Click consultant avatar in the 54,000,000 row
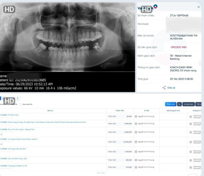The width and height of the screenshot is (204, 176). click(x=136, y=142)
